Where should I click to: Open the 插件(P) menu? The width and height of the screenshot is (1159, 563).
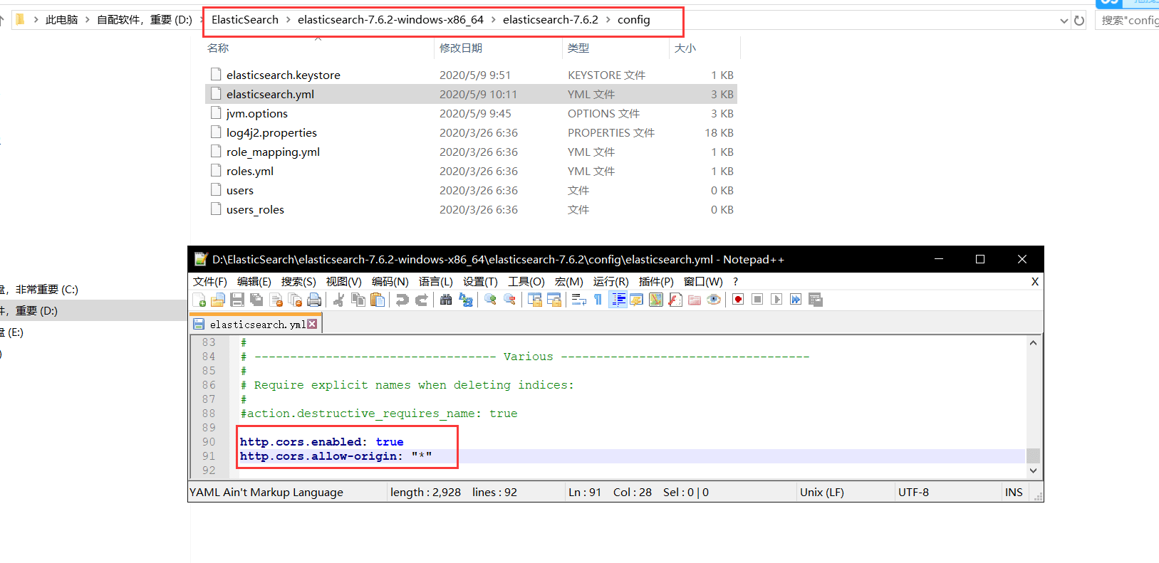pos(656,282)
